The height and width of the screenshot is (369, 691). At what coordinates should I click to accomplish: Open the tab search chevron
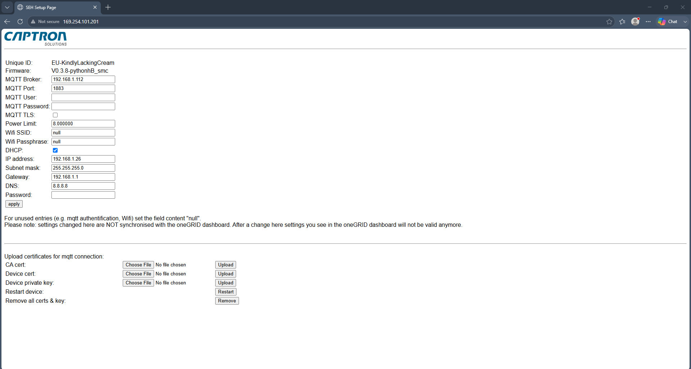(7, 7)
